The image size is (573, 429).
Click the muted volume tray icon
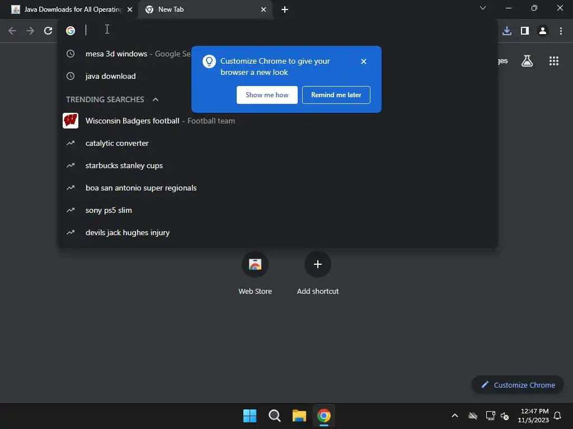pyautogui.click(x=505, y=416)
